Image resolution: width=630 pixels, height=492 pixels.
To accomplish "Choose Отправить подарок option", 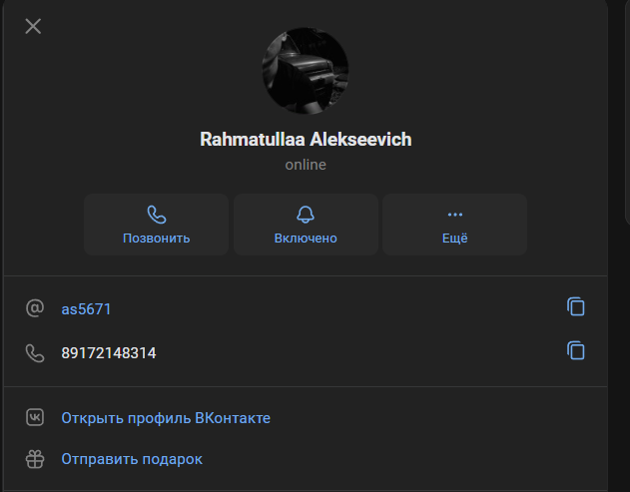I will [132, 459].
